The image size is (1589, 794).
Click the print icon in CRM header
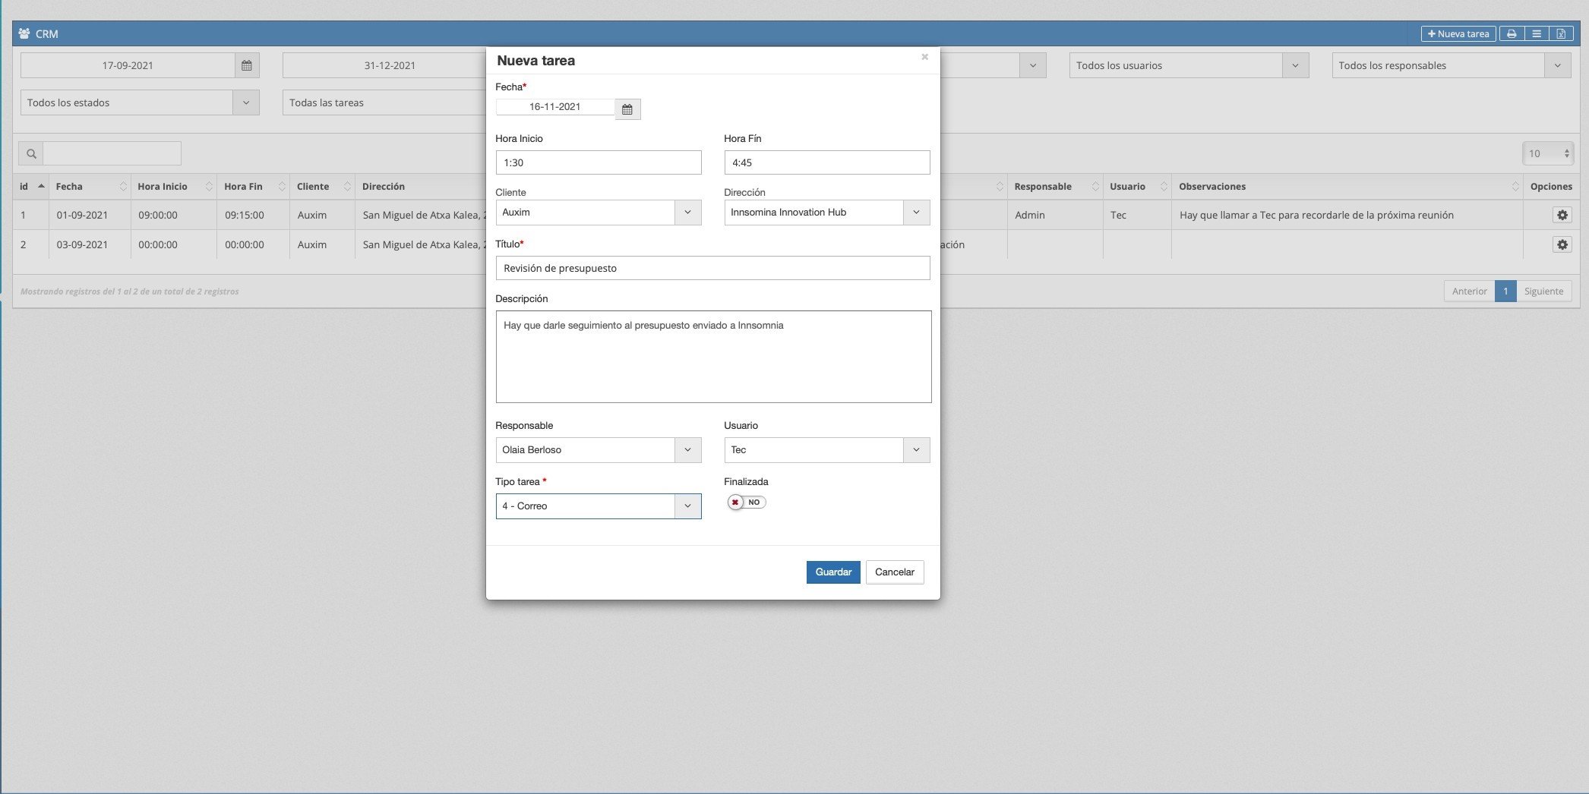1511,34
